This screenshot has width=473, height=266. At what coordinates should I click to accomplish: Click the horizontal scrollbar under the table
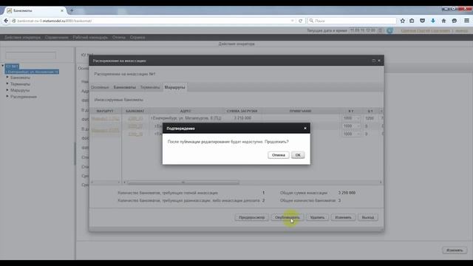coord(183,183)
